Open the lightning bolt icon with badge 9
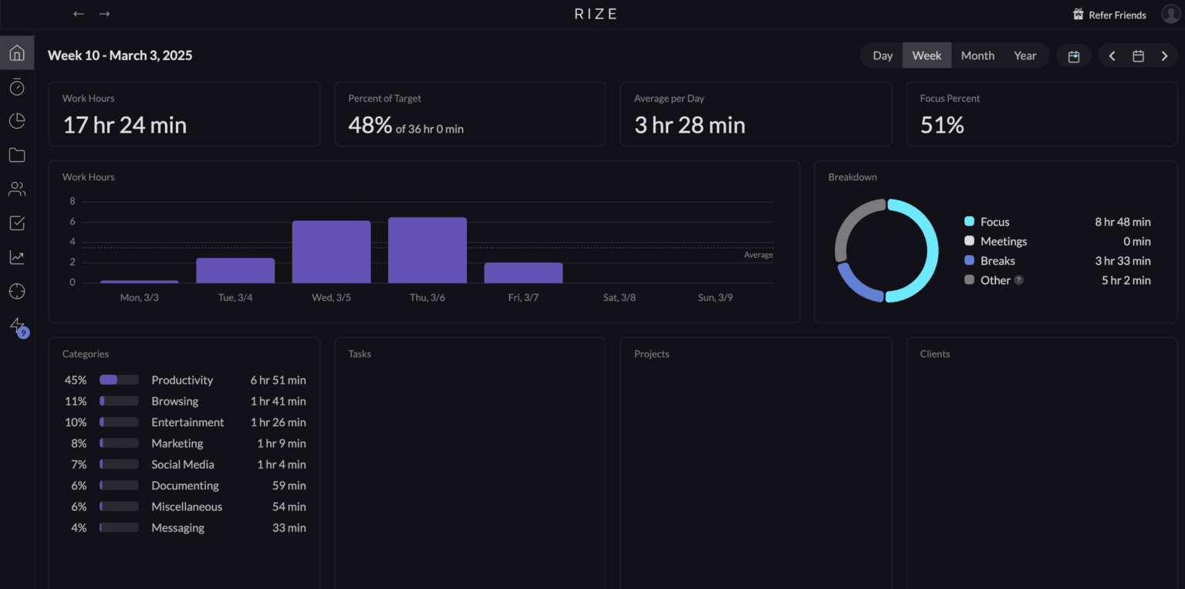This screenshot has height=589, width=1185. [x=18, y=327]
